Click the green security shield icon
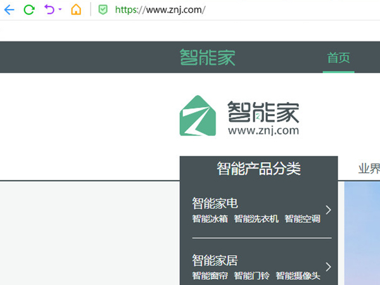 (103, 10)
